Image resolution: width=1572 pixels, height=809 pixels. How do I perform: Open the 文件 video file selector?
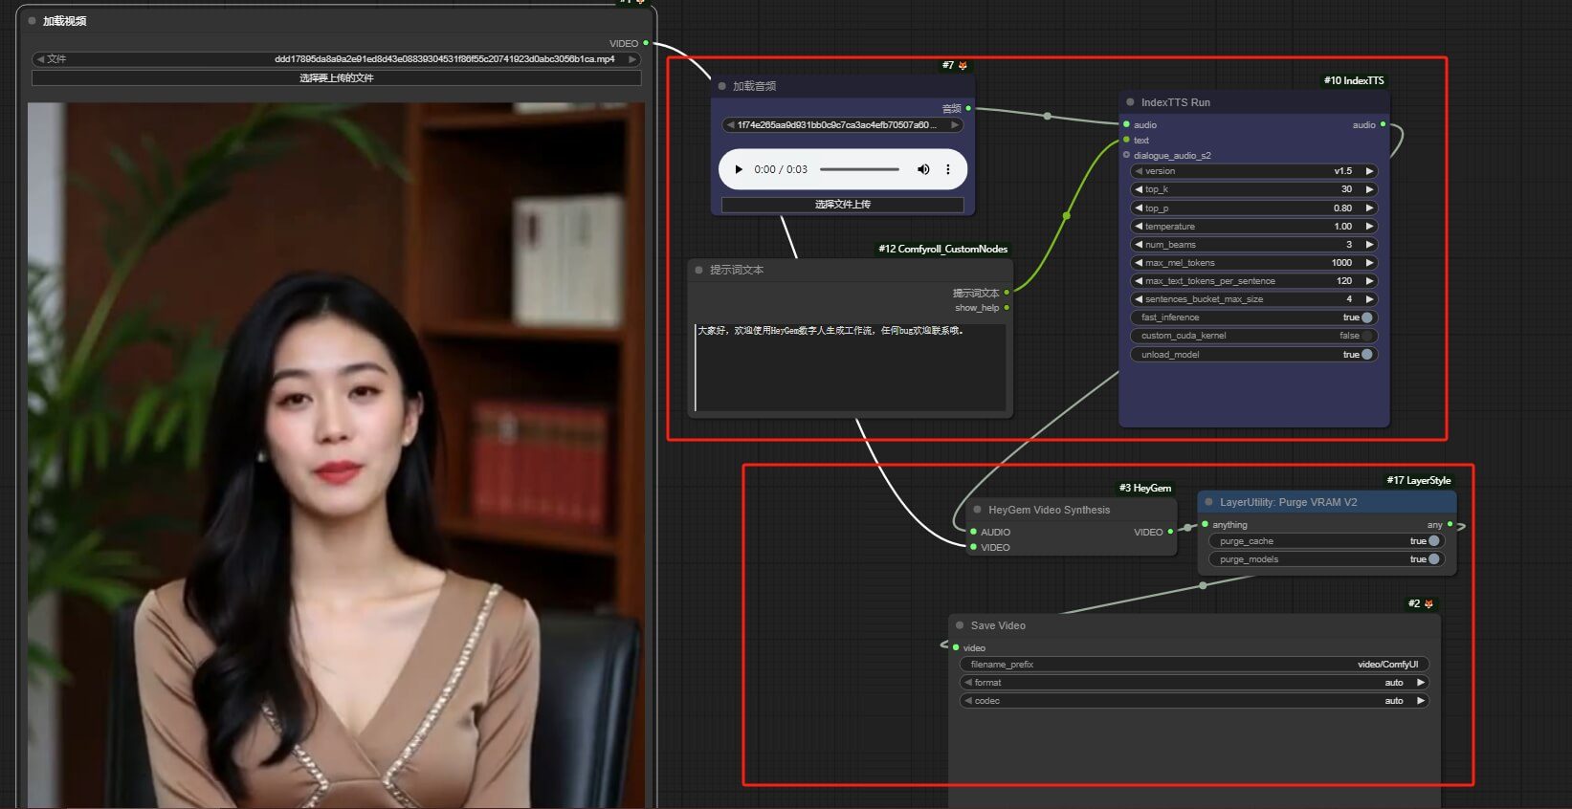point(336,59)
